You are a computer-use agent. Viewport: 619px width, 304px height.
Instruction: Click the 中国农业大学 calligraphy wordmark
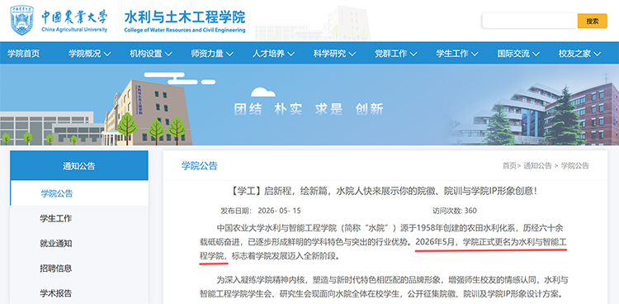click(x=74, y=17)
